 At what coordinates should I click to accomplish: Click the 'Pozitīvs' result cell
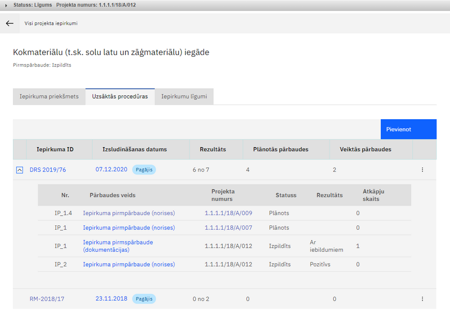(x=320, y=265)
